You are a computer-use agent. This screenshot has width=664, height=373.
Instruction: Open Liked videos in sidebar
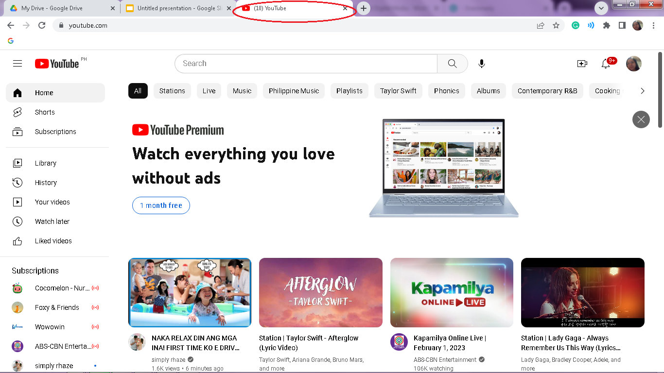pos(55,241)
